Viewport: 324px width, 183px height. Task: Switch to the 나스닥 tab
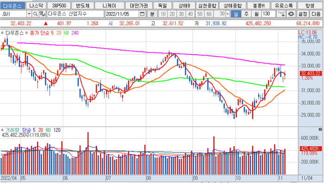click(36, 6)
